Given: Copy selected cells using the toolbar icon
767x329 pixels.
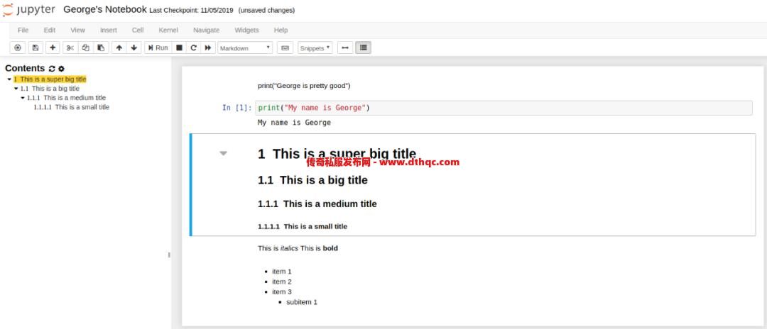Looking at the screenshot, I should (x=85, y=48).
